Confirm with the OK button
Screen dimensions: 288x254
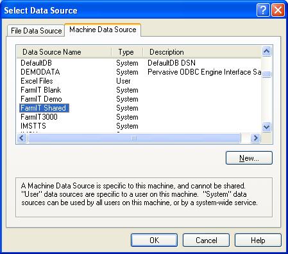pyautogui.click(x=154, y=240)
